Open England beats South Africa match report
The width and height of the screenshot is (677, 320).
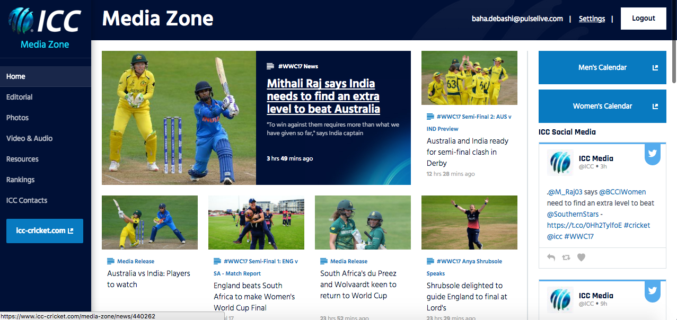[254, 297]
